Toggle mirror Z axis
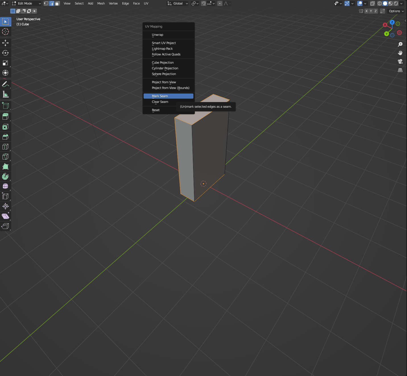This screenshot has width=407, height=376. (x=375, y=11)
